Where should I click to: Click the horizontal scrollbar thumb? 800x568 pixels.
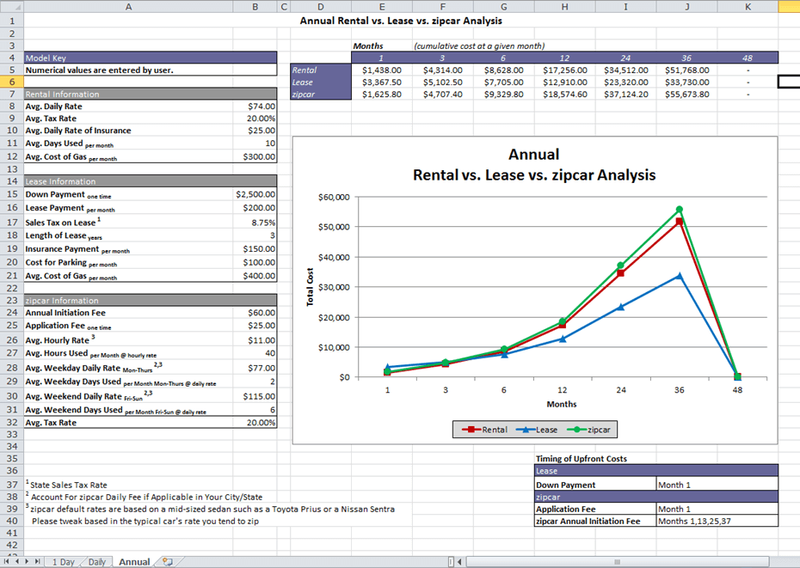pos(617,562)
